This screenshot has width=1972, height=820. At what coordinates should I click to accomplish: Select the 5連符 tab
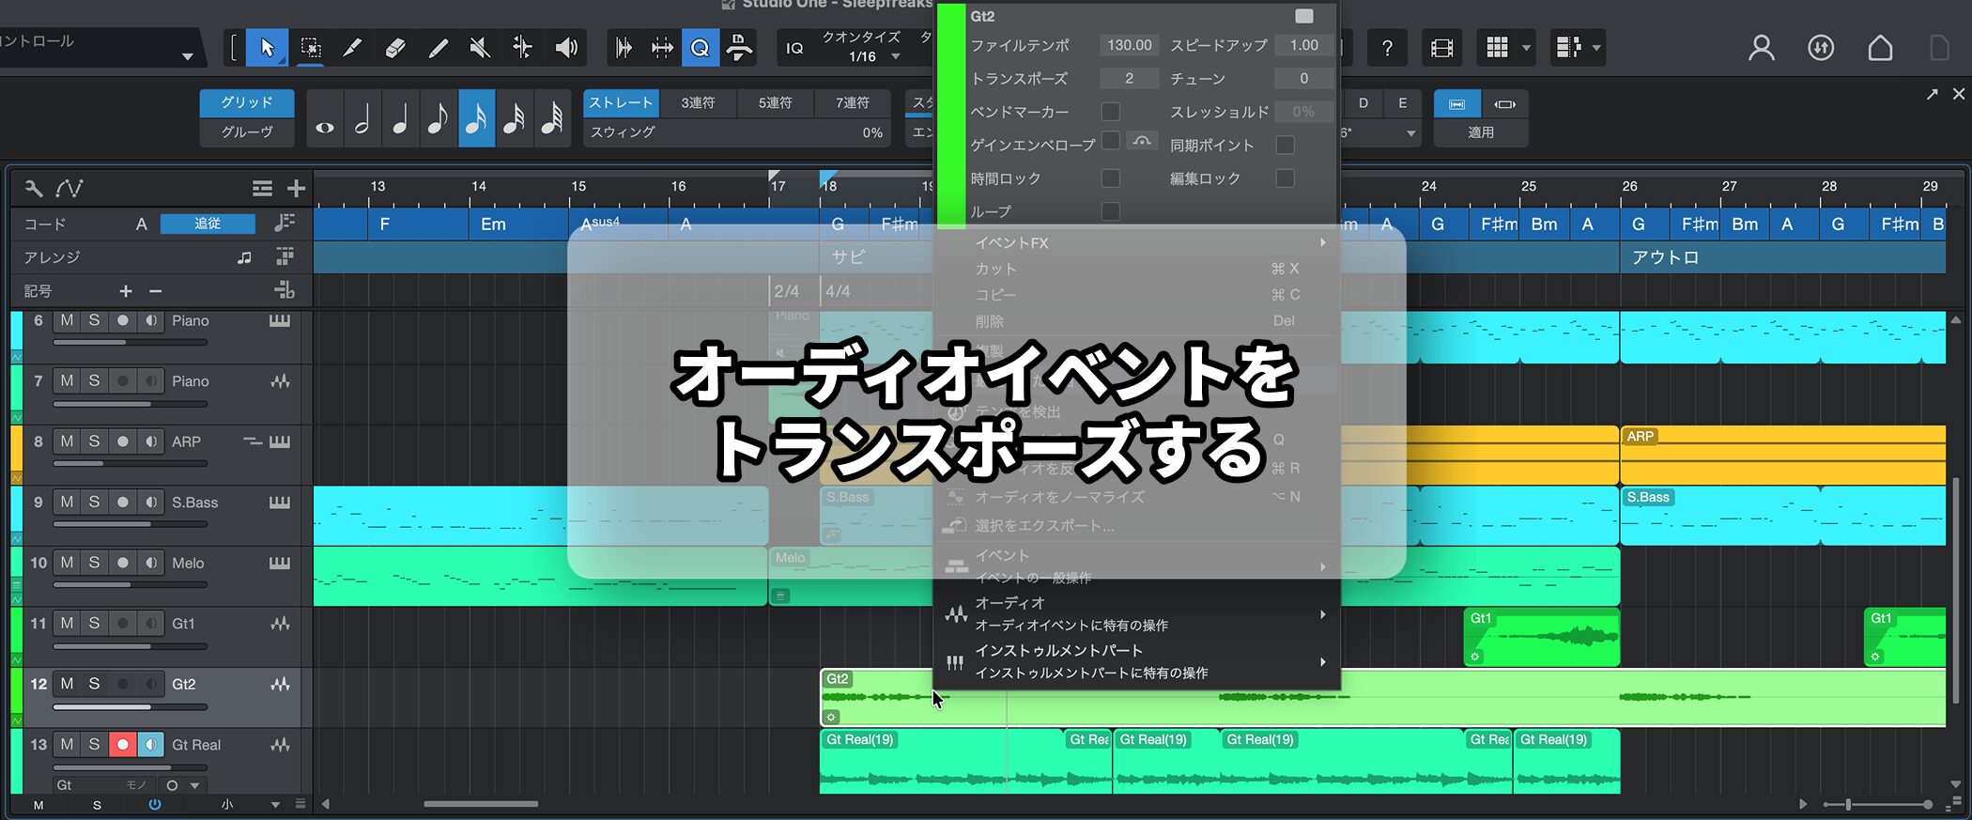(776, 103)
